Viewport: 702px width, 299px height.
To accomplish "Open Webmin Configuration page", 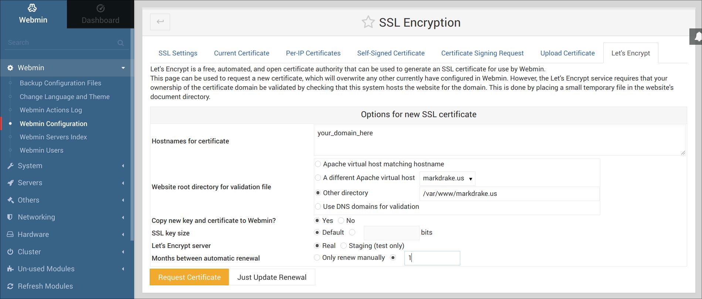I will point(53,124).
